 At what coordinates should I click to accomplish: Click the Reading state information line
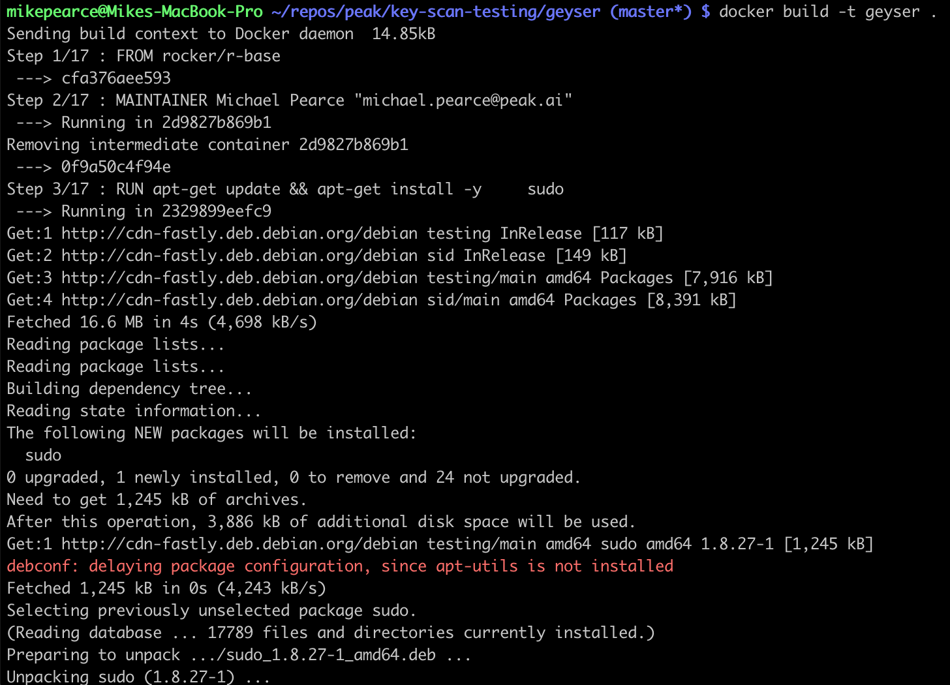[134, 411]
